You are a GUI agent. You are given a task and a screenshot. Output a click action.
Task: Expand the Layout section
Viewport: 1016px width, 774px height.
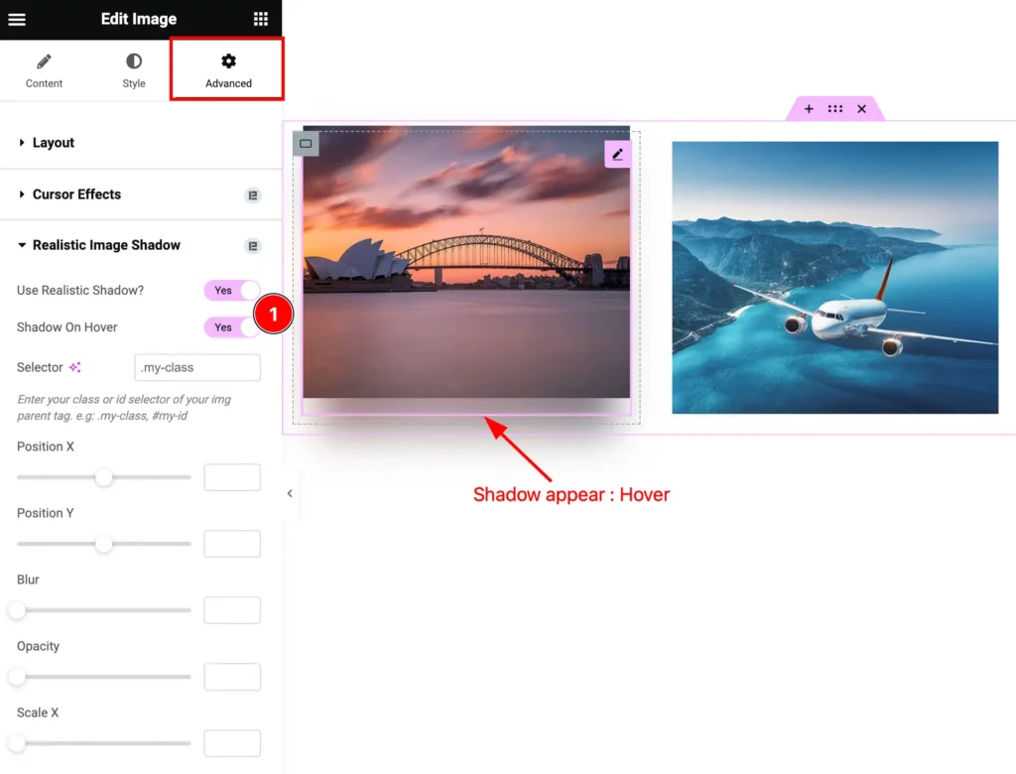pyautogui.click(x=141, y=143)
